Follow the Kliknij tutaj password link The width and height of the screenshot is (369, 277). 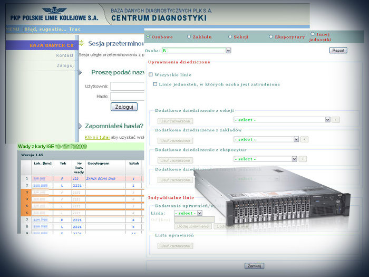coord(97,137)
